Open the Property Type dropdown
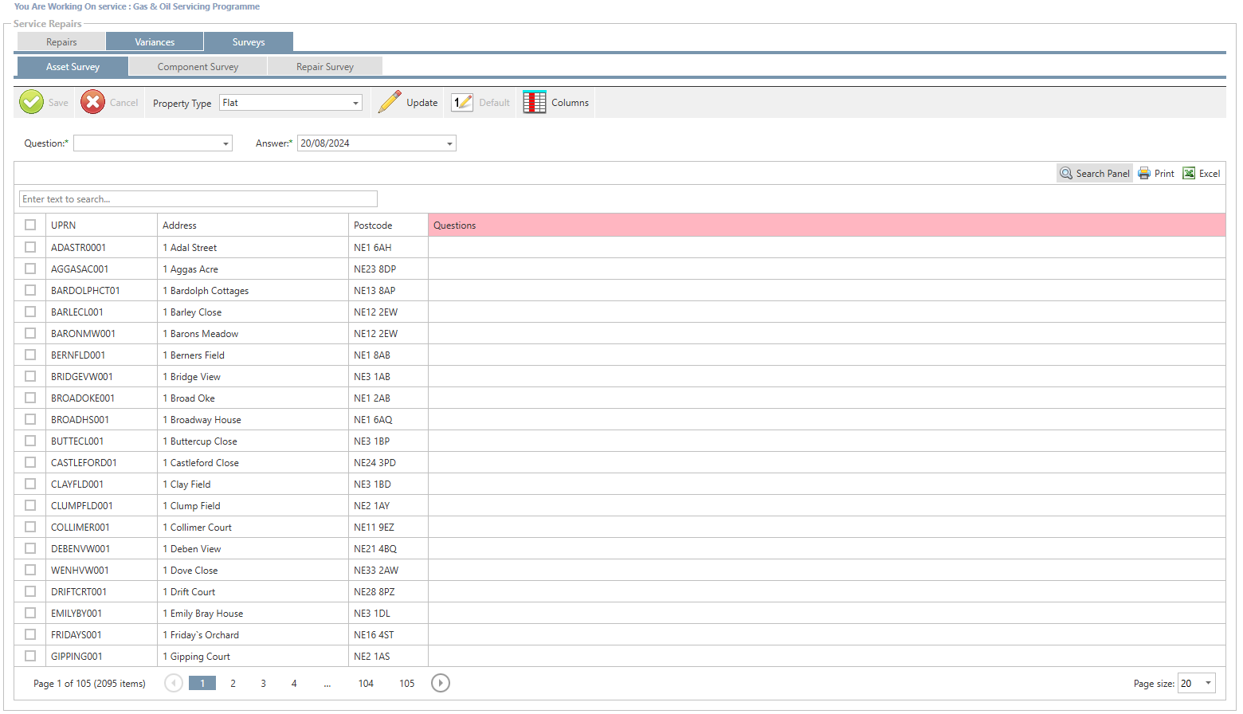Image resolution: width=1243 pixels, height=714 pixels. coord(355,103)
